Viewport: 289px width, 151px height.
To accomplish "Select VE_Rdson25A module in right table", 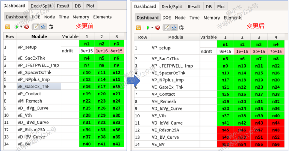I will pos(175,130).
